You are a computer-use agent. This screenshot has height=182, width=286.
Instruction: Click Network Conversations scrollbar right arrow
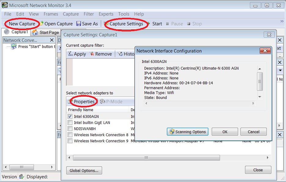point(52,167)
